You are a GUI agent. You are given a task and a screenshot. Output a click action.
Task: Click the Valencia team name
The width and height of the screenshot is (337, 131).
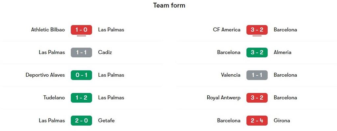[x=231, y=75]
